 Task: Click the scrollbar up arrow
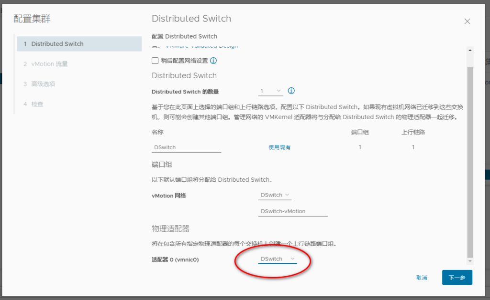pyautogui.click(x=470, y=50)
